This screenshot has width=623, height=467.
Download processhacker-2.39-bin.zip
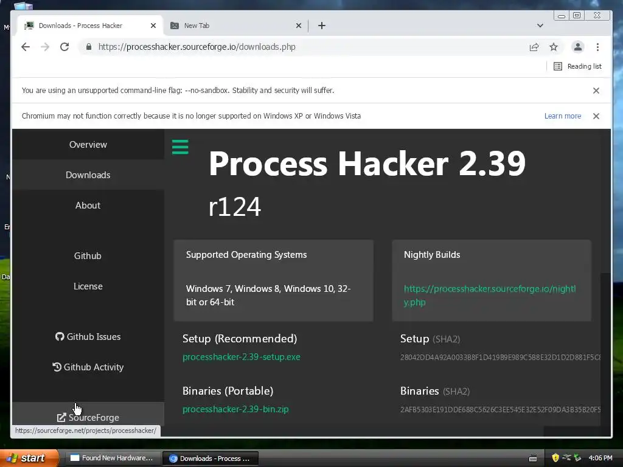pyautogui.click(x=235, y=409)
